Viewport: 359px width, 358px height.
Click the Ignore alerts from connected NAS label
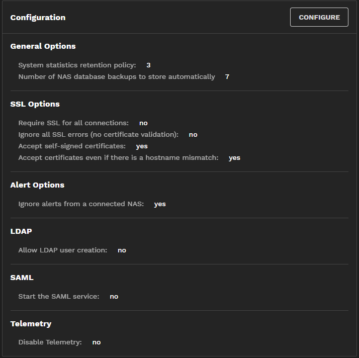(x=81, y=204)
